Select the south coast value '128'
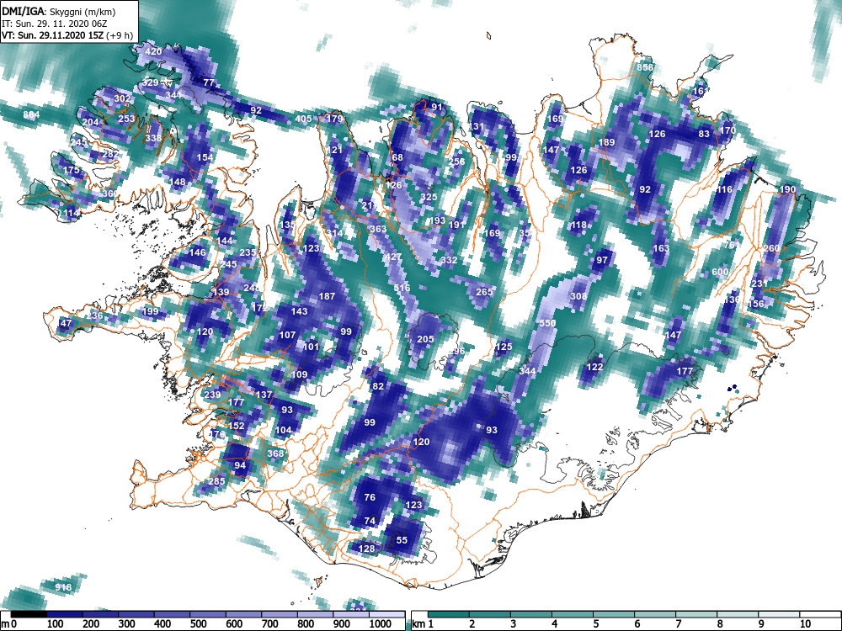The width and height of the screenshot is (842, 631). pos(366,549)
